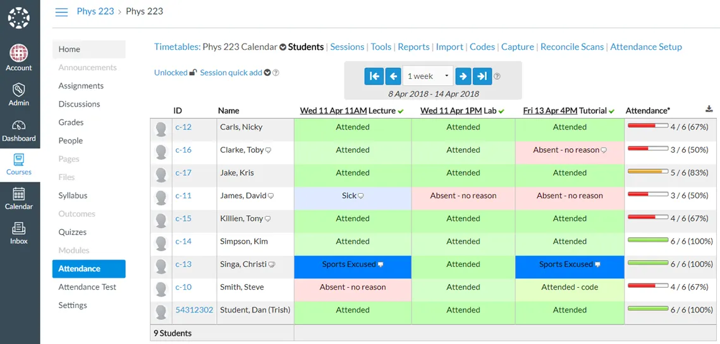Jump to last week arrow button
720x344 pixels.
pos(482,76)
